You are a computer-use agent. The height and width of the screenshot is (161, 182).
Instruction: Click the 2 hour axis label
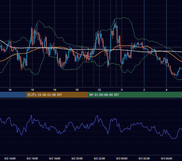pyautogui.click(x=144, y=90)
